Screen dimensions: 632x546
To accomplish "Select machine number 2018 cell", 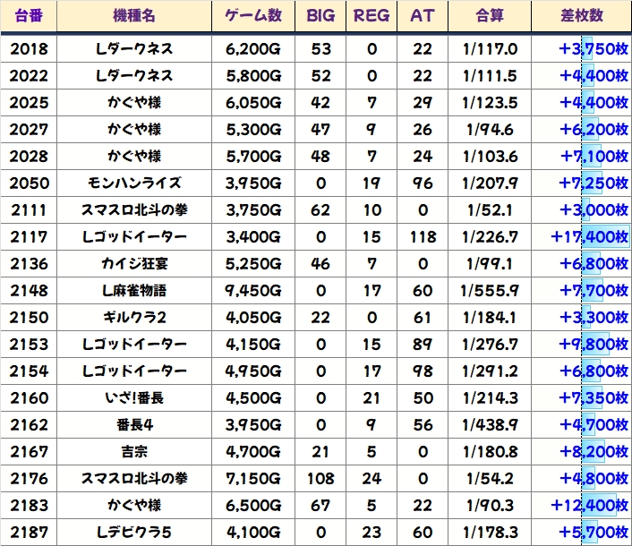I will (x=29, y=48).
